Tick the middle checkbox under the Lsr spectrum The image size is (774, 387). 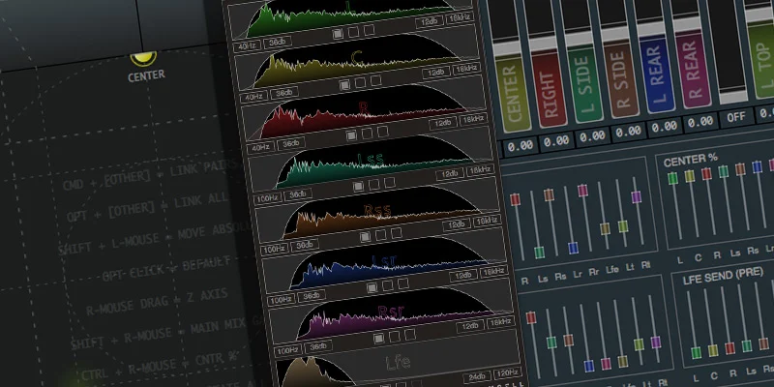tap(388, 284)
